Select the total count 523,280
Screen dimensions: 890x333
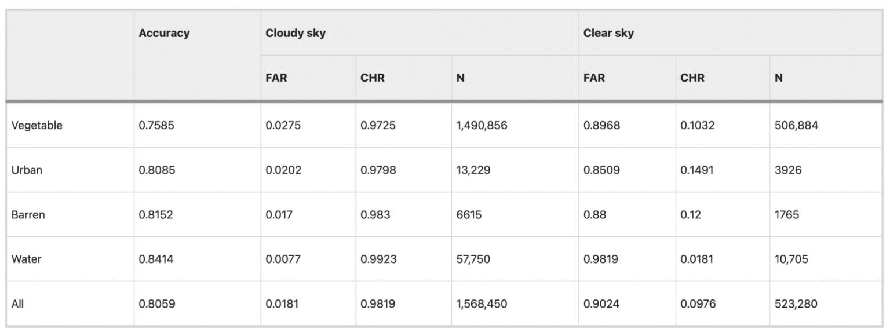click(x=796, y=303)
